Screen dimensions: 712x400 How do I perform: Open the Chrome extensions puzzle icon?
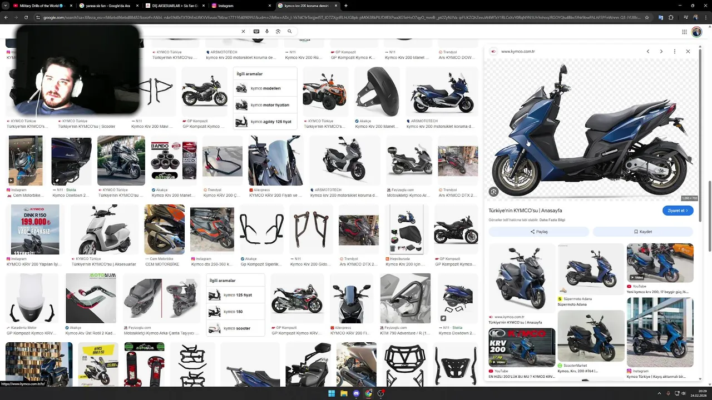pos(671,17)
